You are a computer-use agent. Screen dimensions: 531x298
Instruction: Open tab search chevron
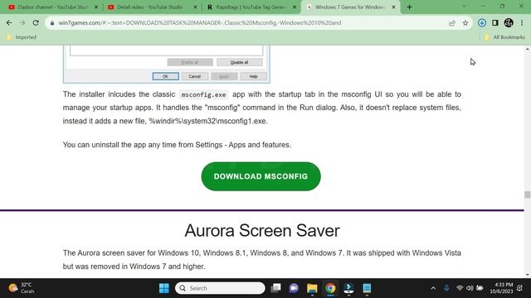[x=464, y=7]
